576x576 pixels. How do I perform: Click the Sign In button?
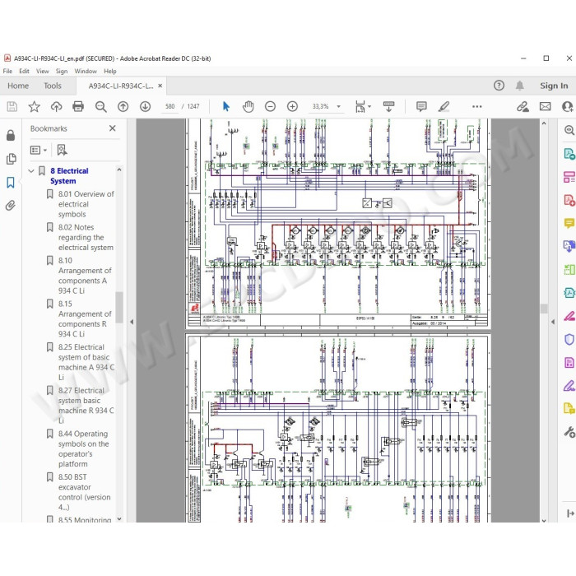click(x=554, y=86)
